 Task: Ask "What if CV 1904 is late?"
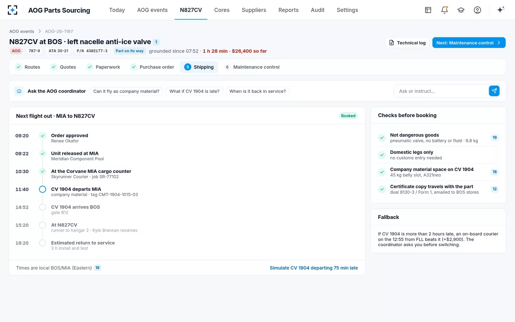pos(195,91)
